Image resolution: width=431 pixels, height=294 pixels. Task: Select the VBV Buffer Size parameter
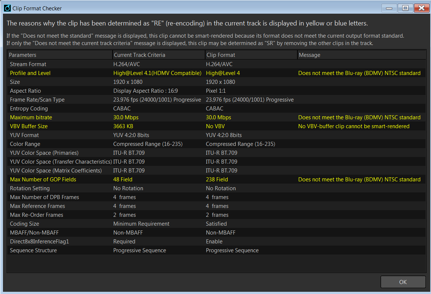[28, 126]
